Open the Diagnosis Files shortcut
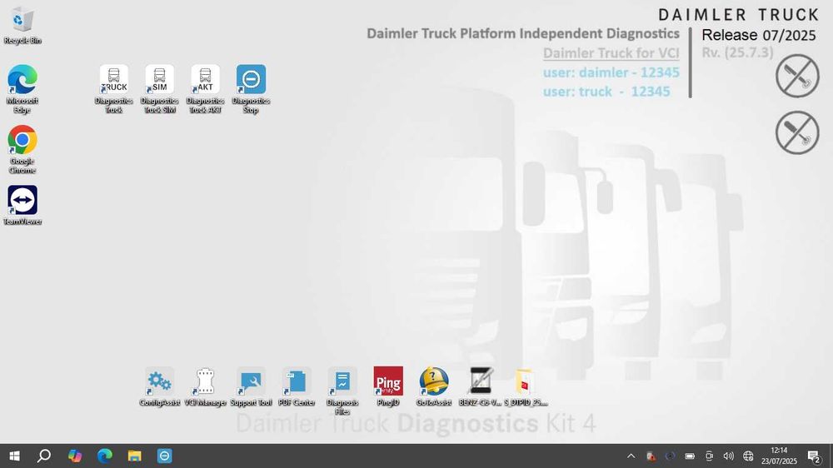This screenshot has width=833, height=468. (x=342, y=391)
